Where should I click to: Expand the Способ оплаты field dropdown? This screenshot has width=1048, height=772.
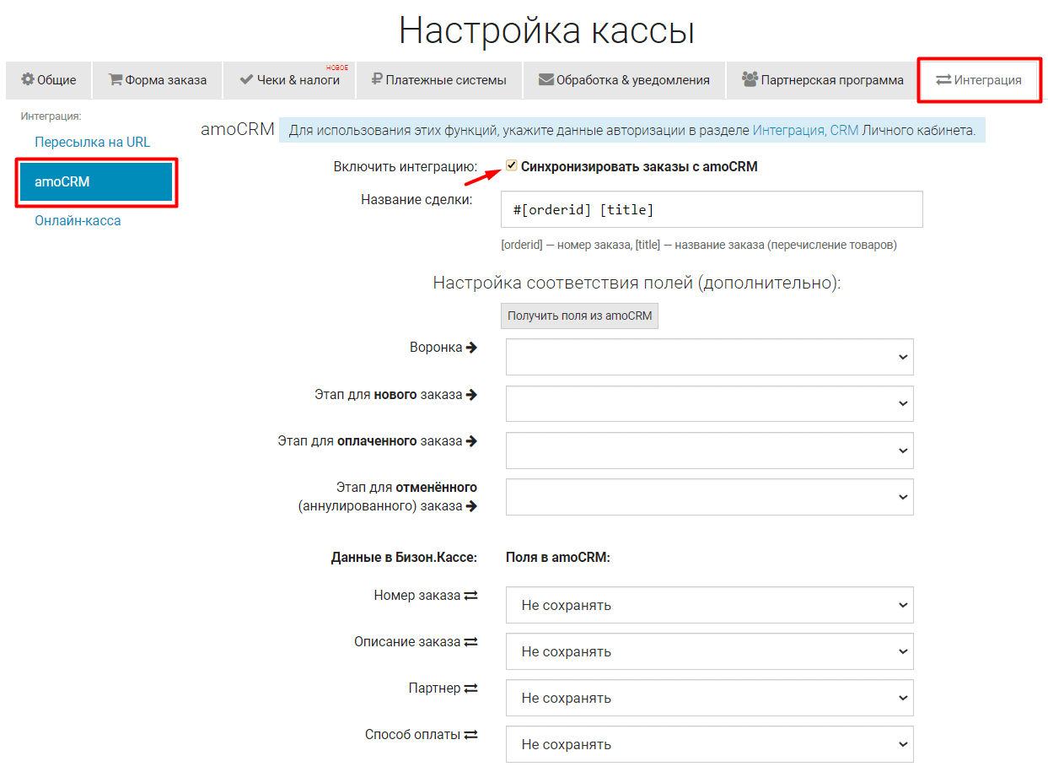[709, 744]
